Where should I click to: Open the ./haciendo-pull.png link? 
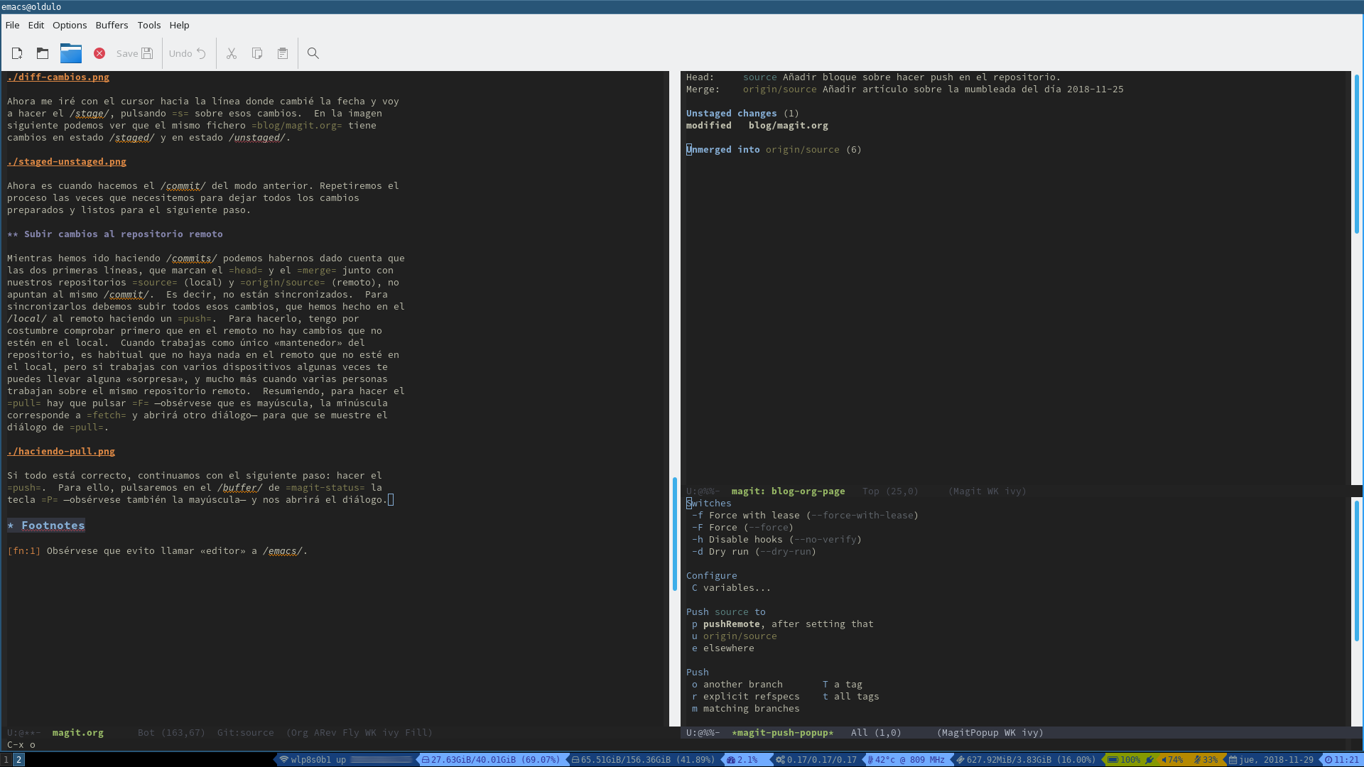coord(61,451)
